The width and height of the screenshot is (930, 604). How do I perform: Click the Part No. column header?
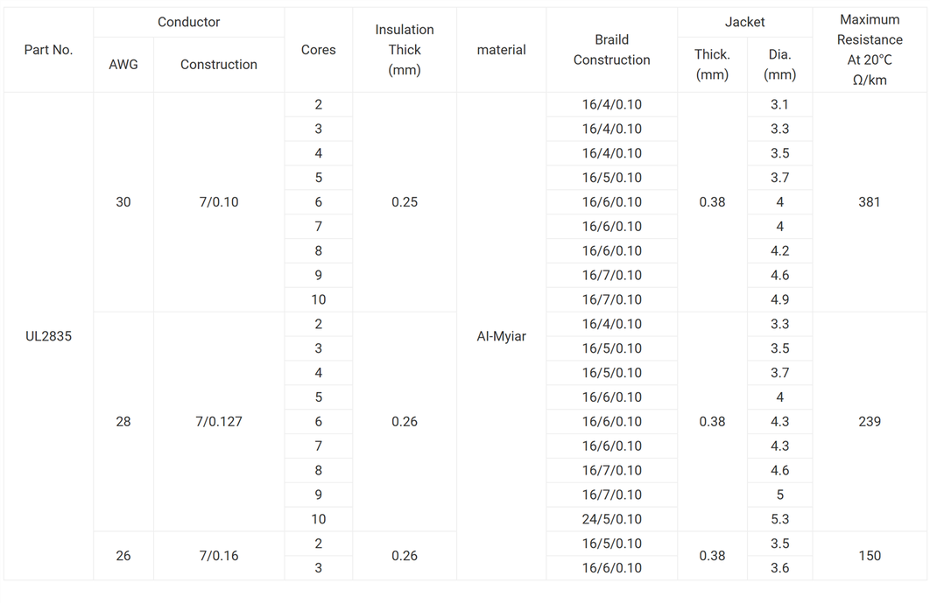point(48,50)
